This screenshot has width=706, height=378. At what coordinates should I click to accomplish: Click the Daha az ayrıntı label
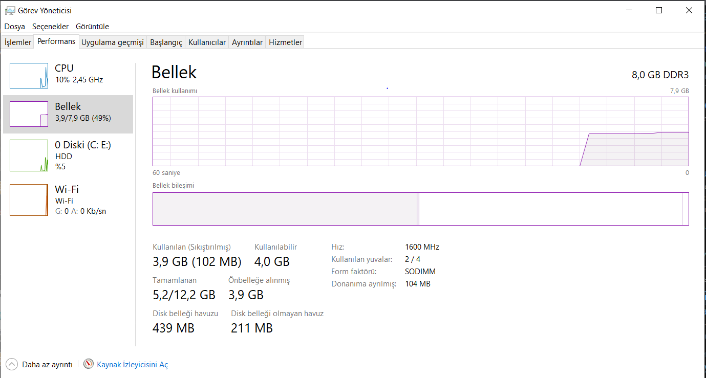coord(47,365)
